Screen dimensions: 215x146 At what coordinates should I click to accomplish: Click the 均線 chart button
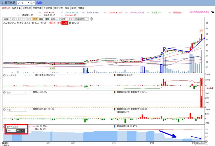pos(6,19)
